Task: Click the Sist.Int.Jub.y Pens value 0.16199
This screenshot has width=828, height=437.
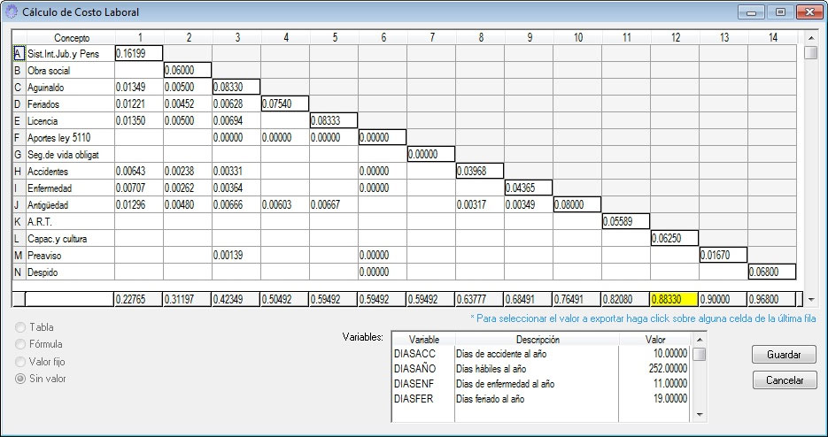Action: 138,54
